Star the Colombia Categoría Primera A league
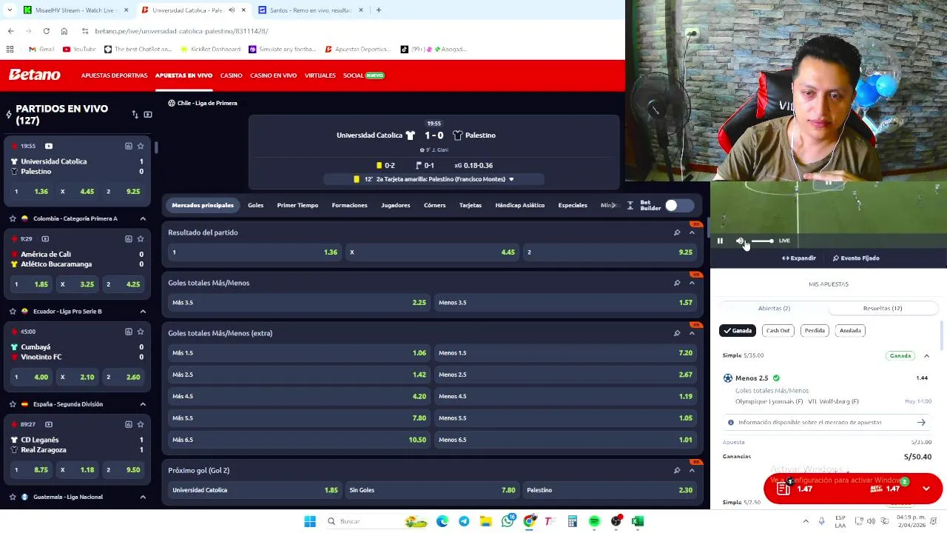Screen dimensions: 947x533 coord(13,218)
